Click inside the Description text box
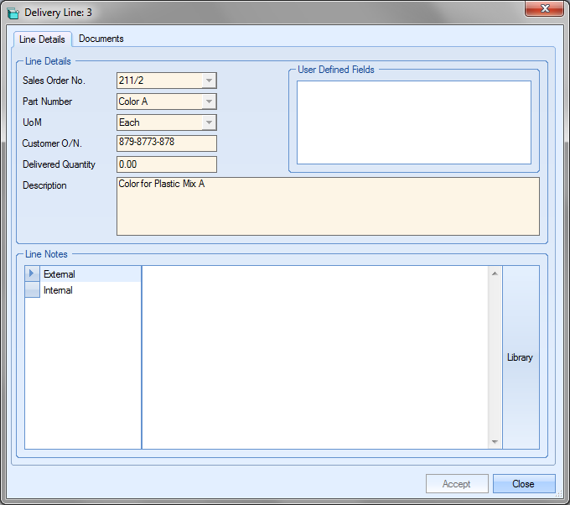This screenshot has width=570, height=505. click(327, 206)
